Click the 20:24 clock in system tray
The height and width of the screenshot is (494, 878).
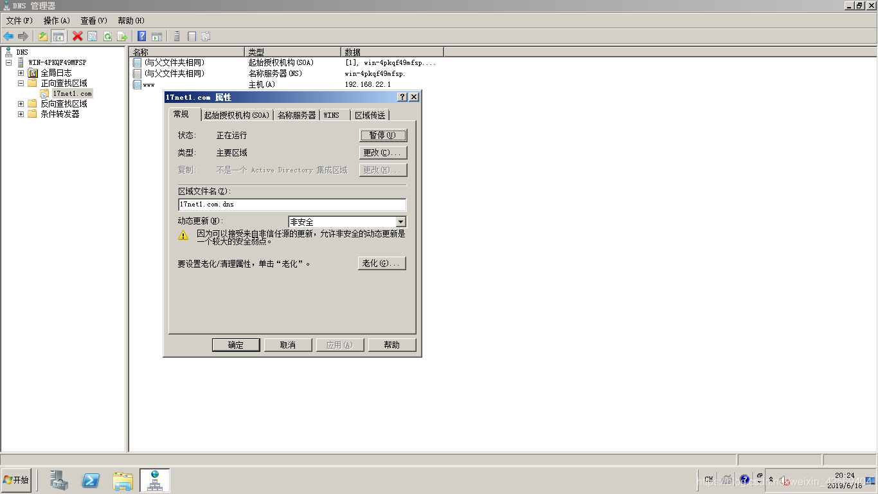click(x=845, y=475)
